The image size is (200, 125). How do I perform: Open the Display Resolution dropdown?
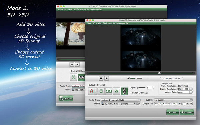pos(191,89)
